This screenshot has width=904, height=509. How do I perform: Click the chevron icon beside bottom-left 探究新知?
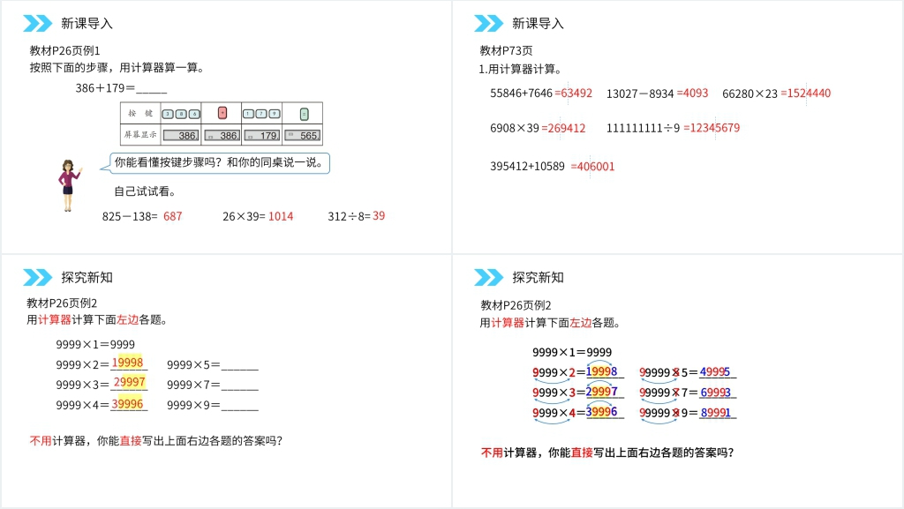(x=37, y=277)
